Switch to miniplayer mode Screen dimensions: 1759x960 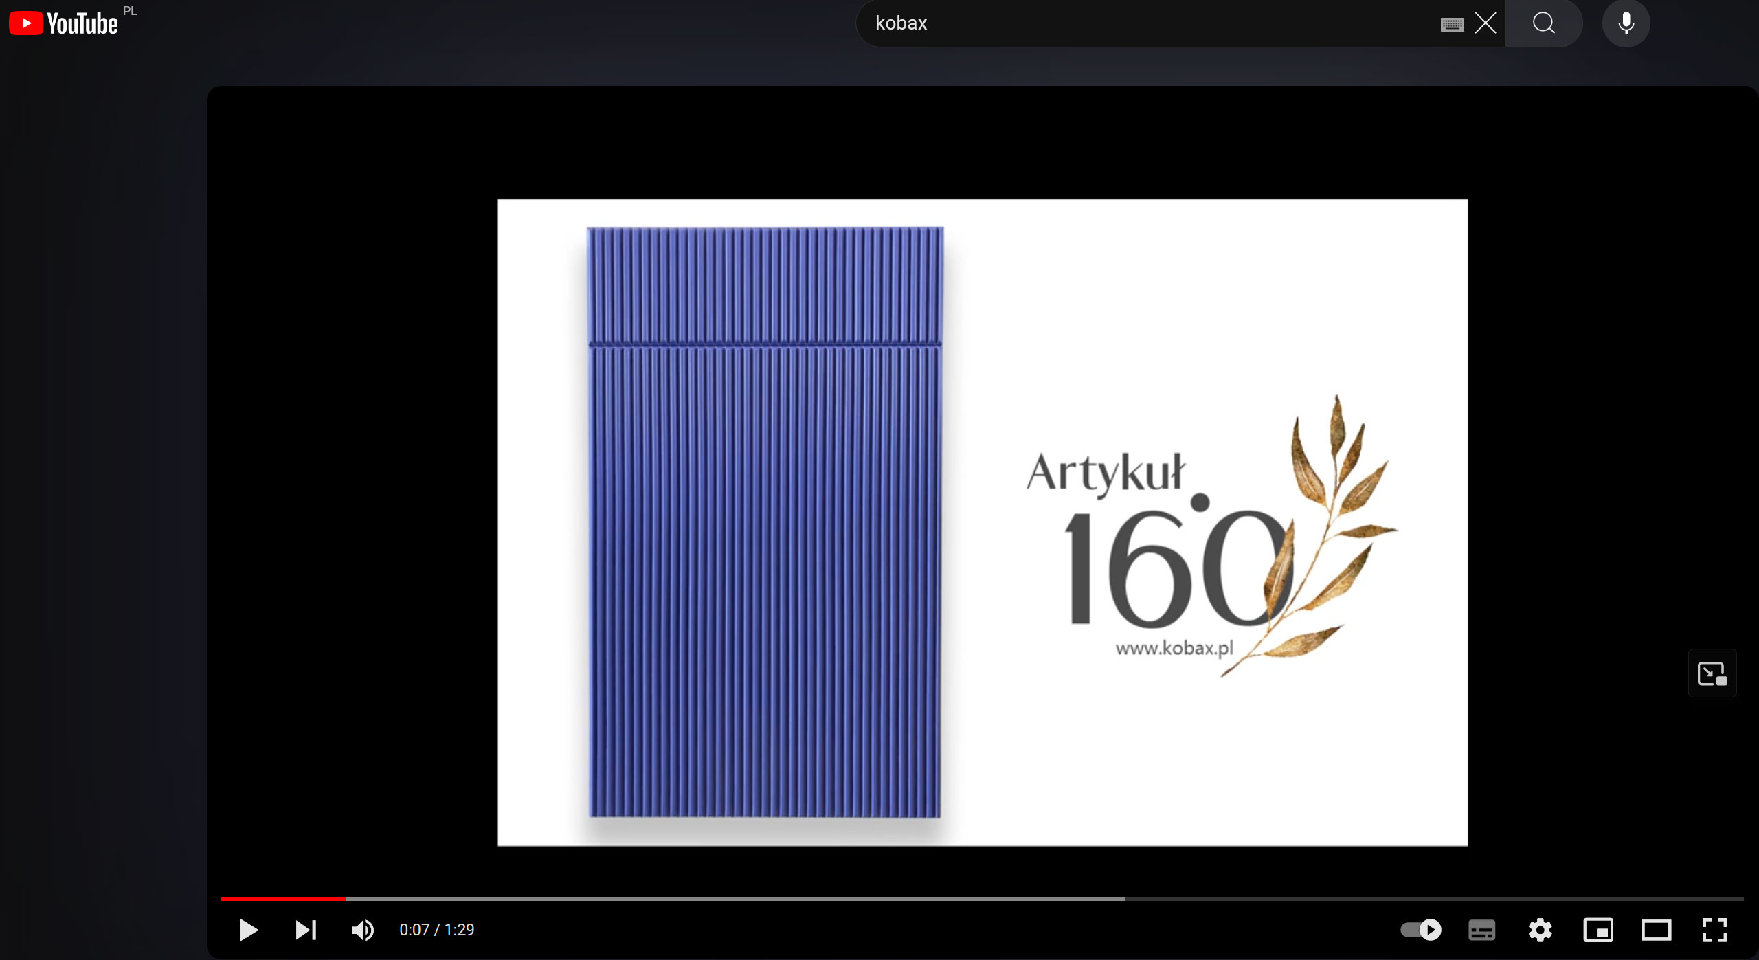[x=1598, y=930]
